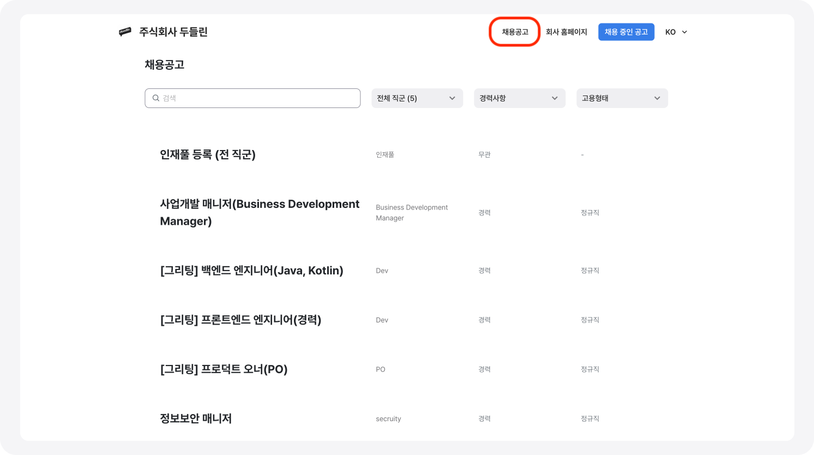814x455 pixels.
Task: Click the 채용 중인 공고 button
Action: click(626, 32)
